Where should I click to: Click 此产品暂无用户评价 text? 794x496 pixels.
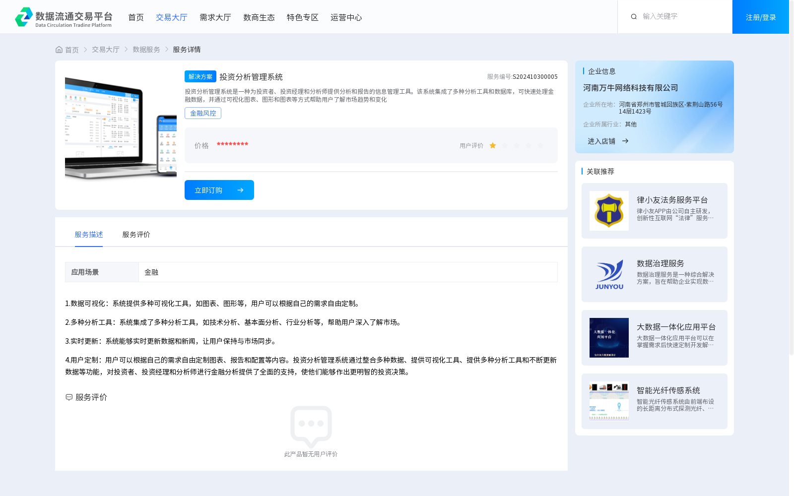(x=311, y=454)
